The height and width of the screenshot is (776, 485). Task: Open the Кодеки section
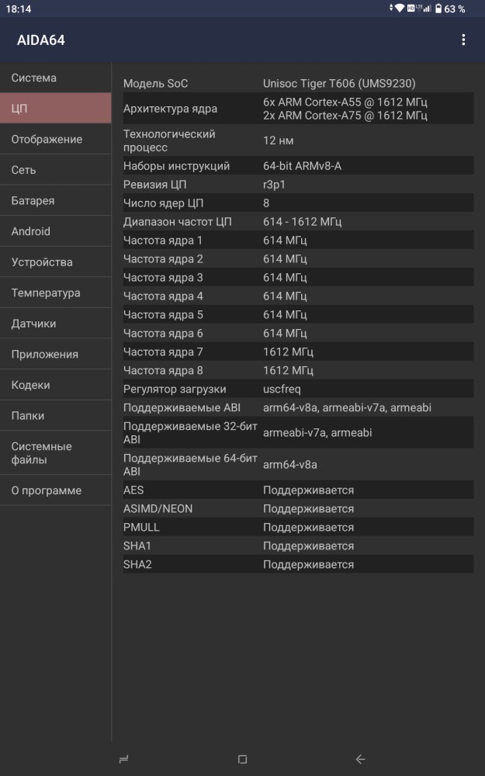pos(56,385)
